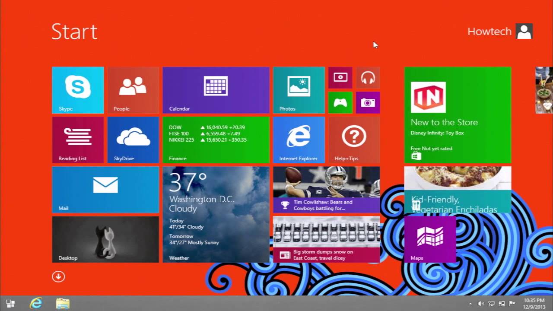This screenshot has width=553, height=311.
Task: Open the Tim Cowlishaw sports news tile
Action: (327, 190)
